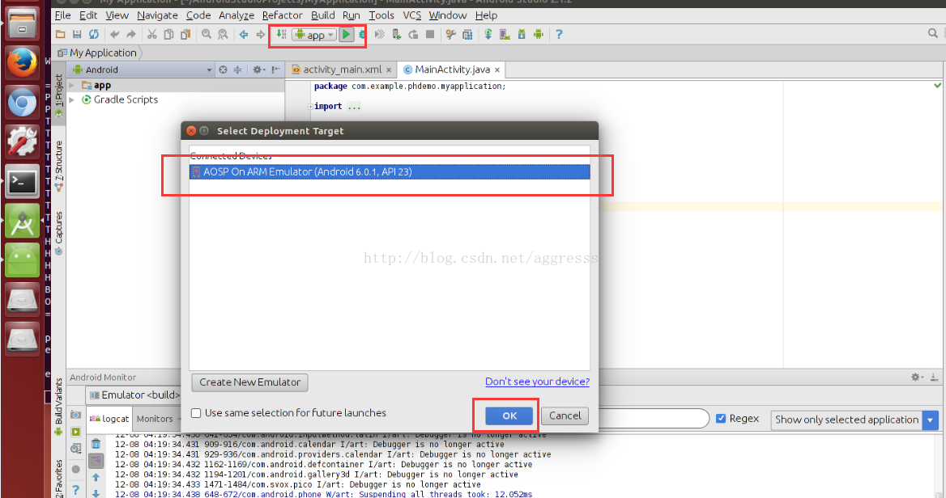Click the Paste icon in toolbar
The width and height of the screenshot is (946, 498).
[x=185, y=34]
